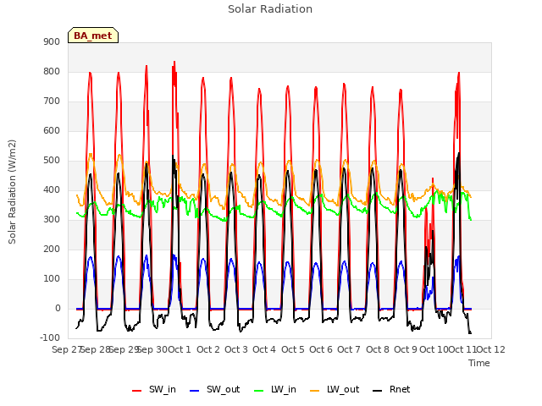The image size is (542, 406).
Task: Click the SW_out legend label
Action: pos(224,389)
